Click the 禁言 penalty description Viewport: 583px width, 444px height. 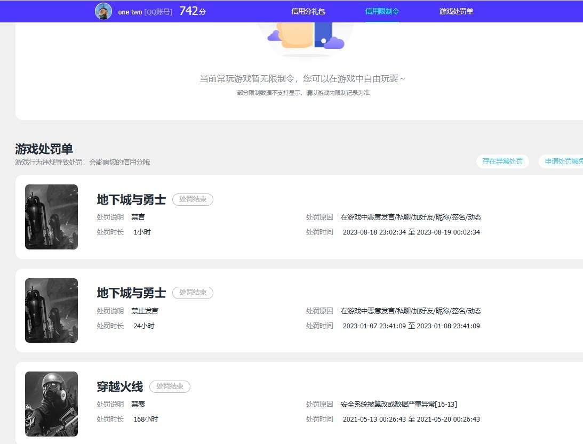pos(138,217)
